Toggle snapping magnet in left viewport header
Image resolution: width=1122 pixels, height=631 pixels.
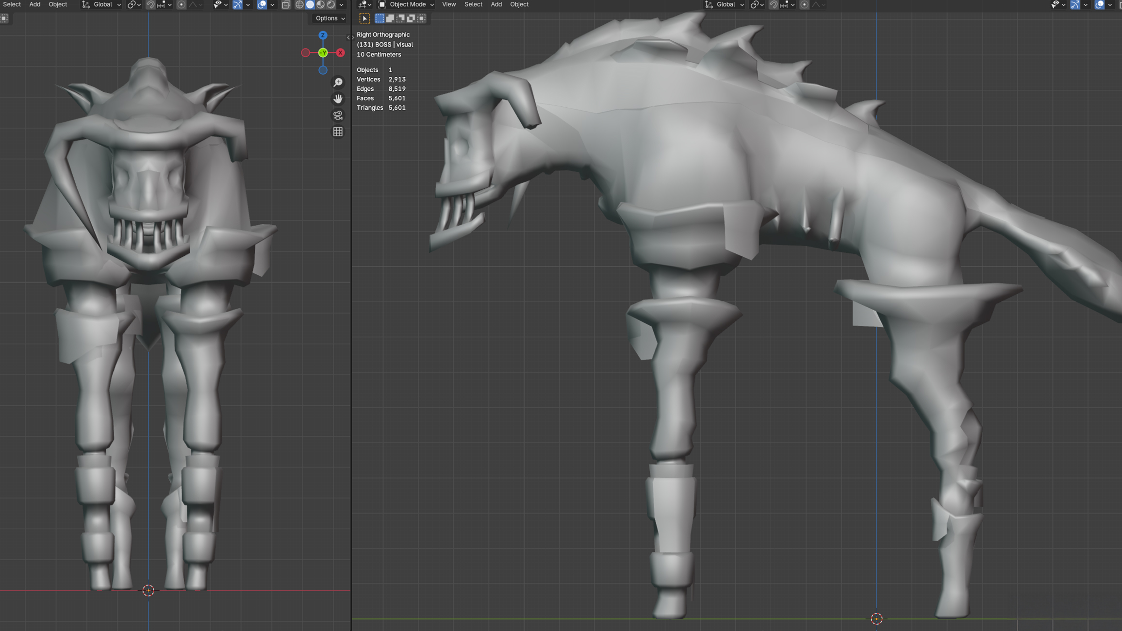click(x=150, y=4)
